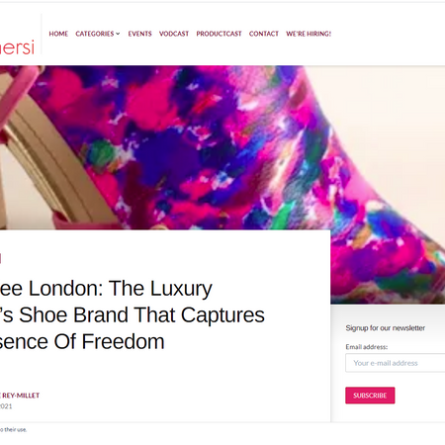The image size is (445, 445).
Task: Click the article publish date
Action: [6, 406]
